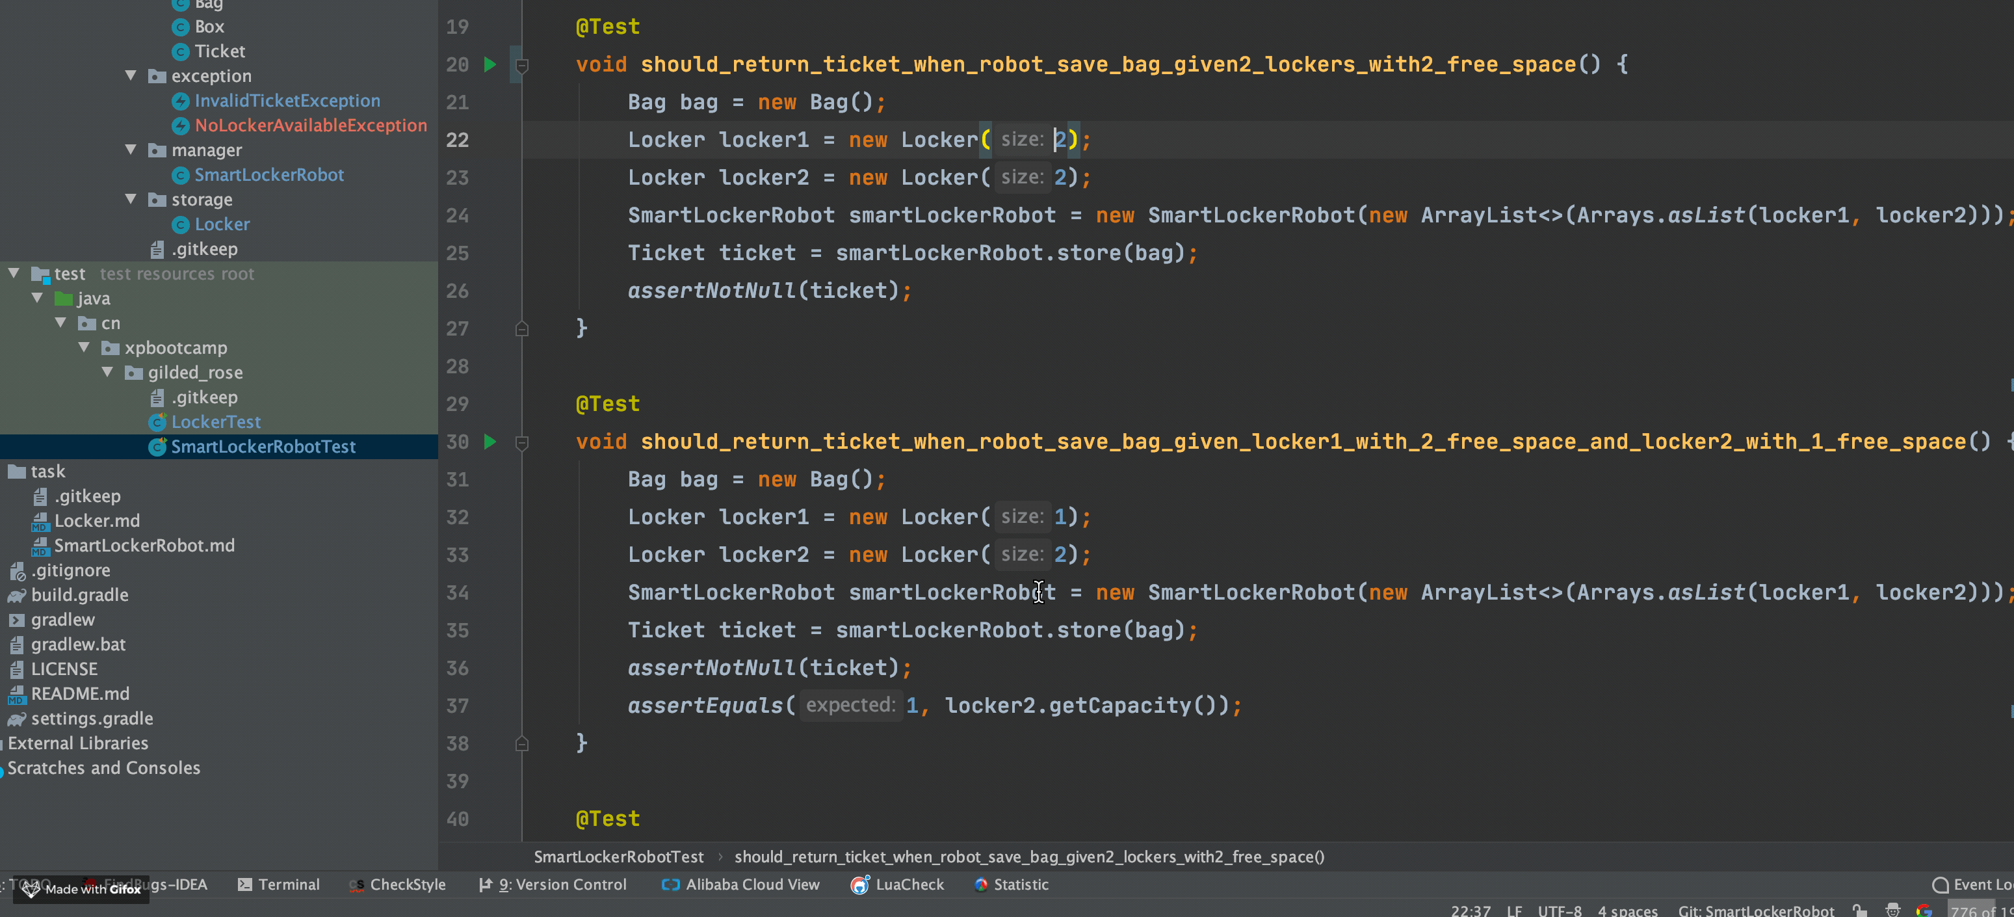
Task: Collapse the test resources root folder
Action: (14, 274)
